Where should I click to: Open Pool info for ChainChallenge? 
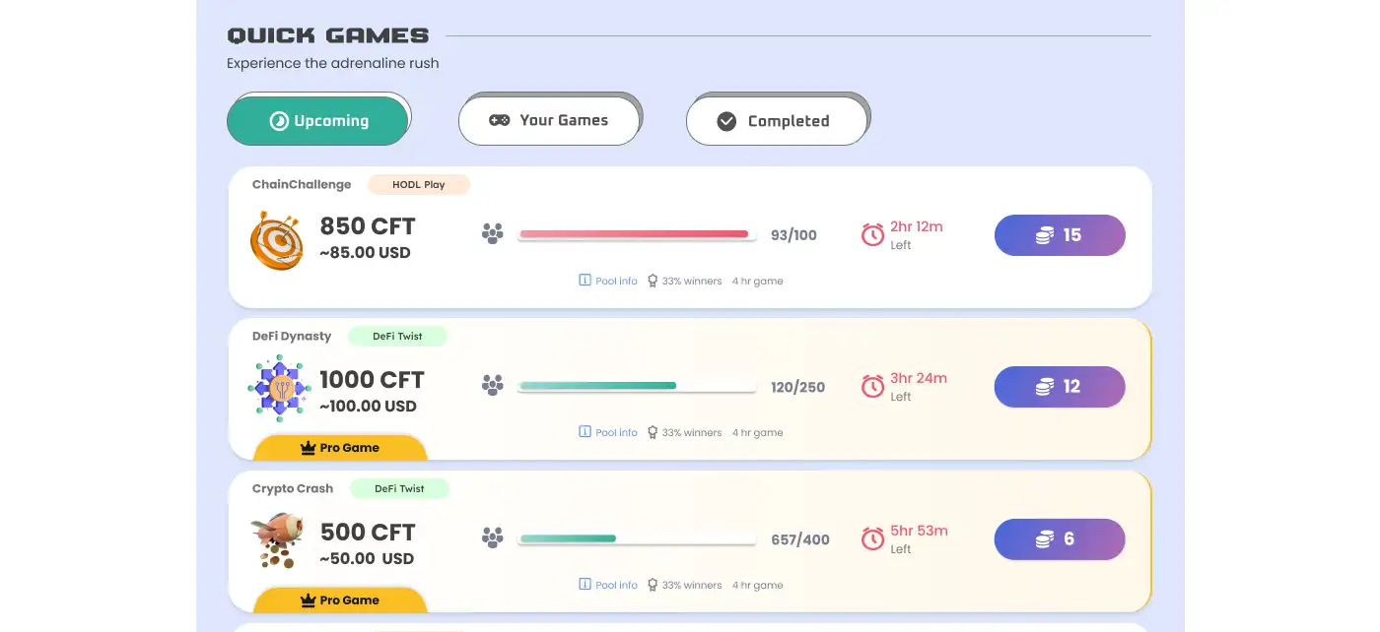pyautogui.click(x=608, y=281)
